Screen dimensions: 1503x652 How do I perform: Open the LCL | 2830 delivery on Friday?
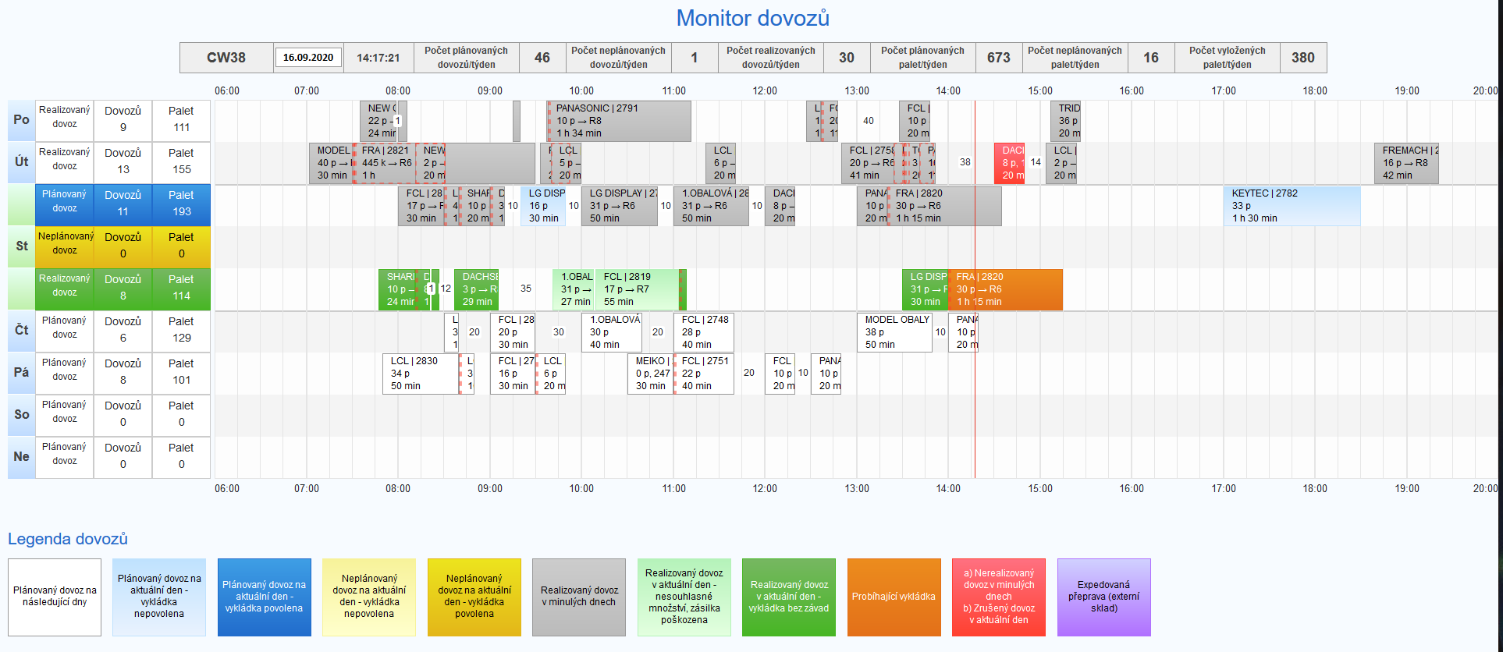pos(421,374)
